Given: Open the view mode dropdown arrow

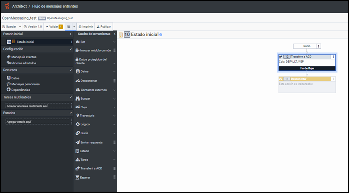Looking at the screenshot, I should 74,27.
